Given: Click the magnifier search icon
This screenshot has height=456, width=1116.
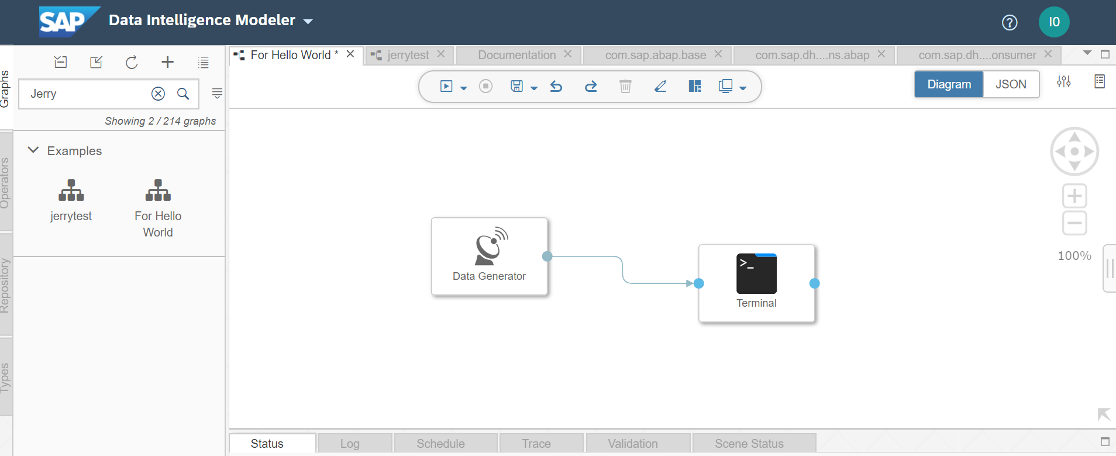Looking at the screenshot, I should (x=183, y=94).
